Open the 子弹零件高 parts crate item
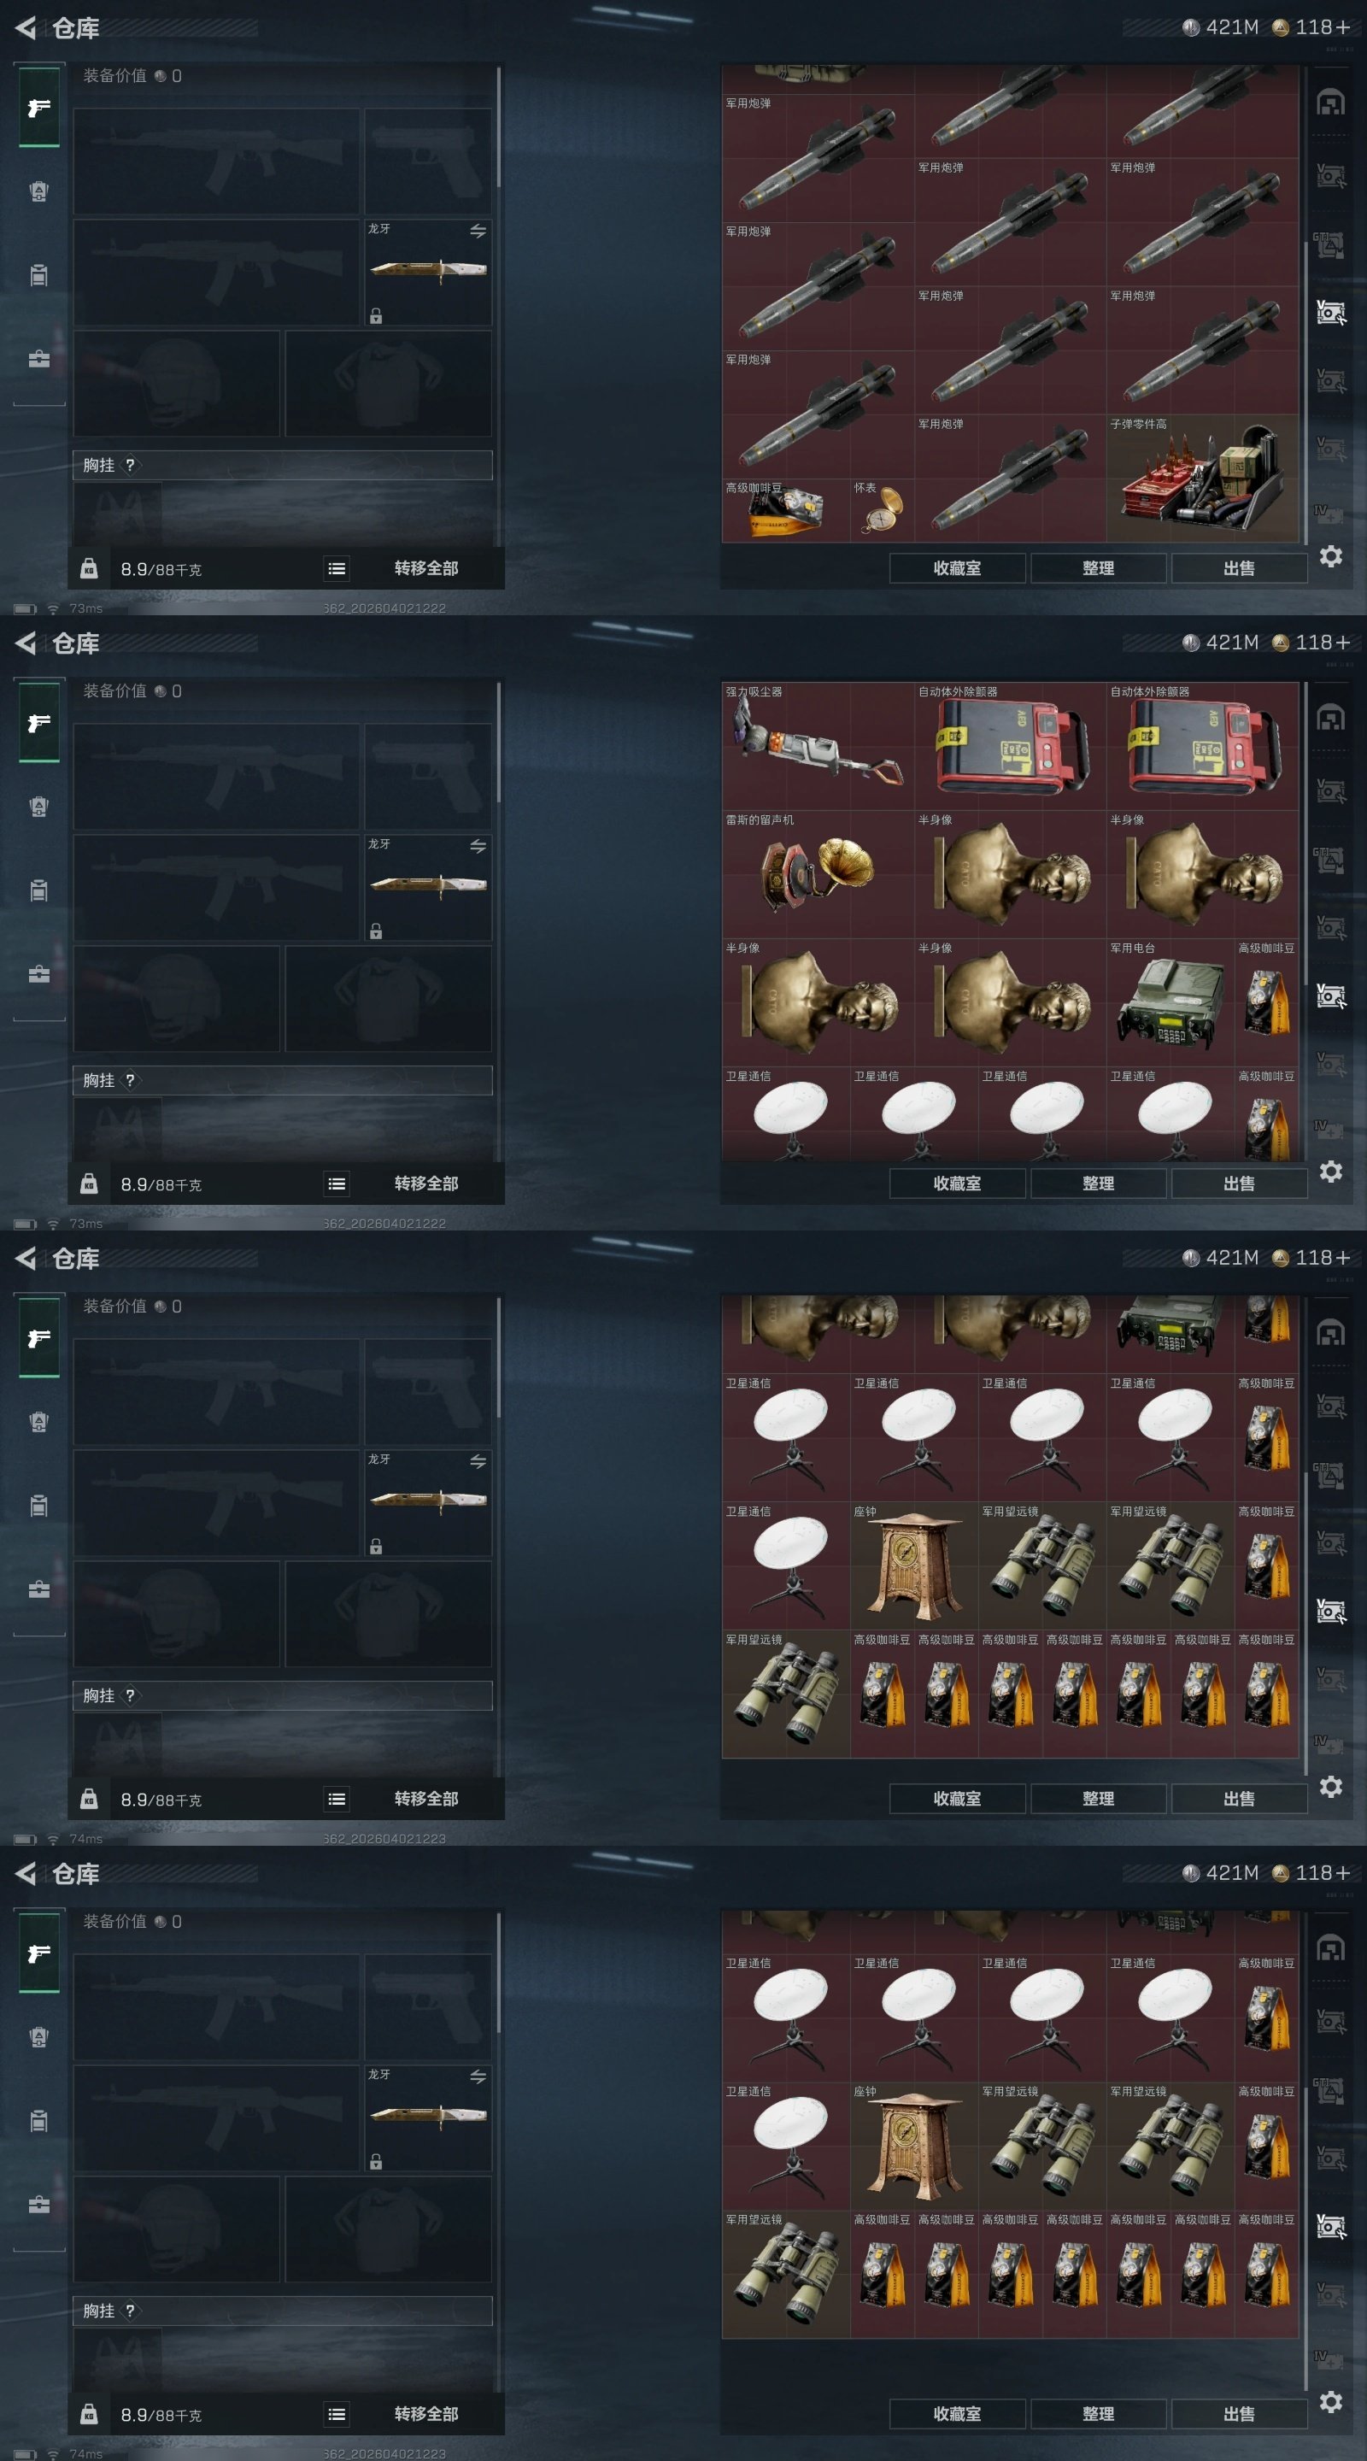Screen dimensions: 1367x2461 tap(1203, 479)
